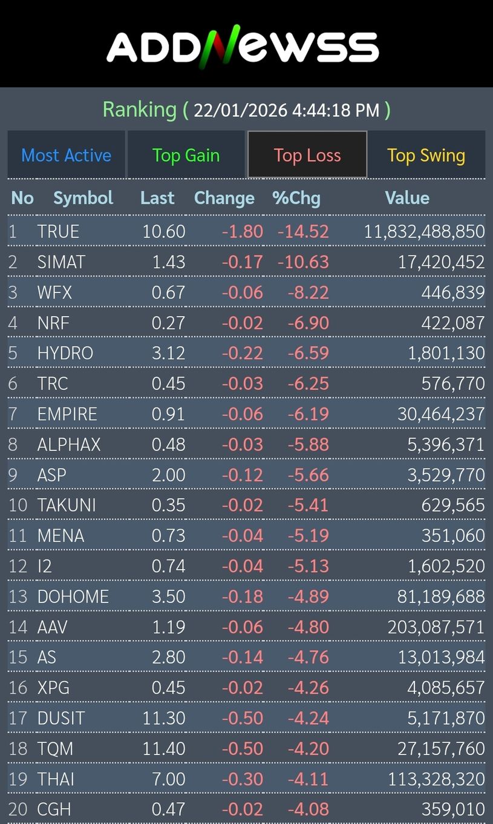
Task: Select the SIMAT symbol
Action: tap(61, 262)
